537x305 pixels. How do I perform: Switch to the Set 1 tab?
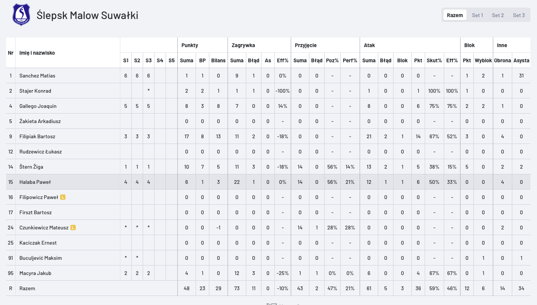point(477,15)
